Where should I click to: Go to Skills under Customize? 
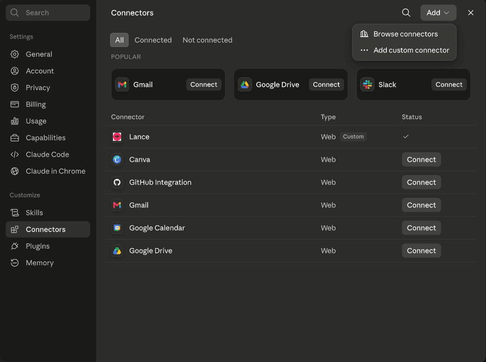[48, 213]
